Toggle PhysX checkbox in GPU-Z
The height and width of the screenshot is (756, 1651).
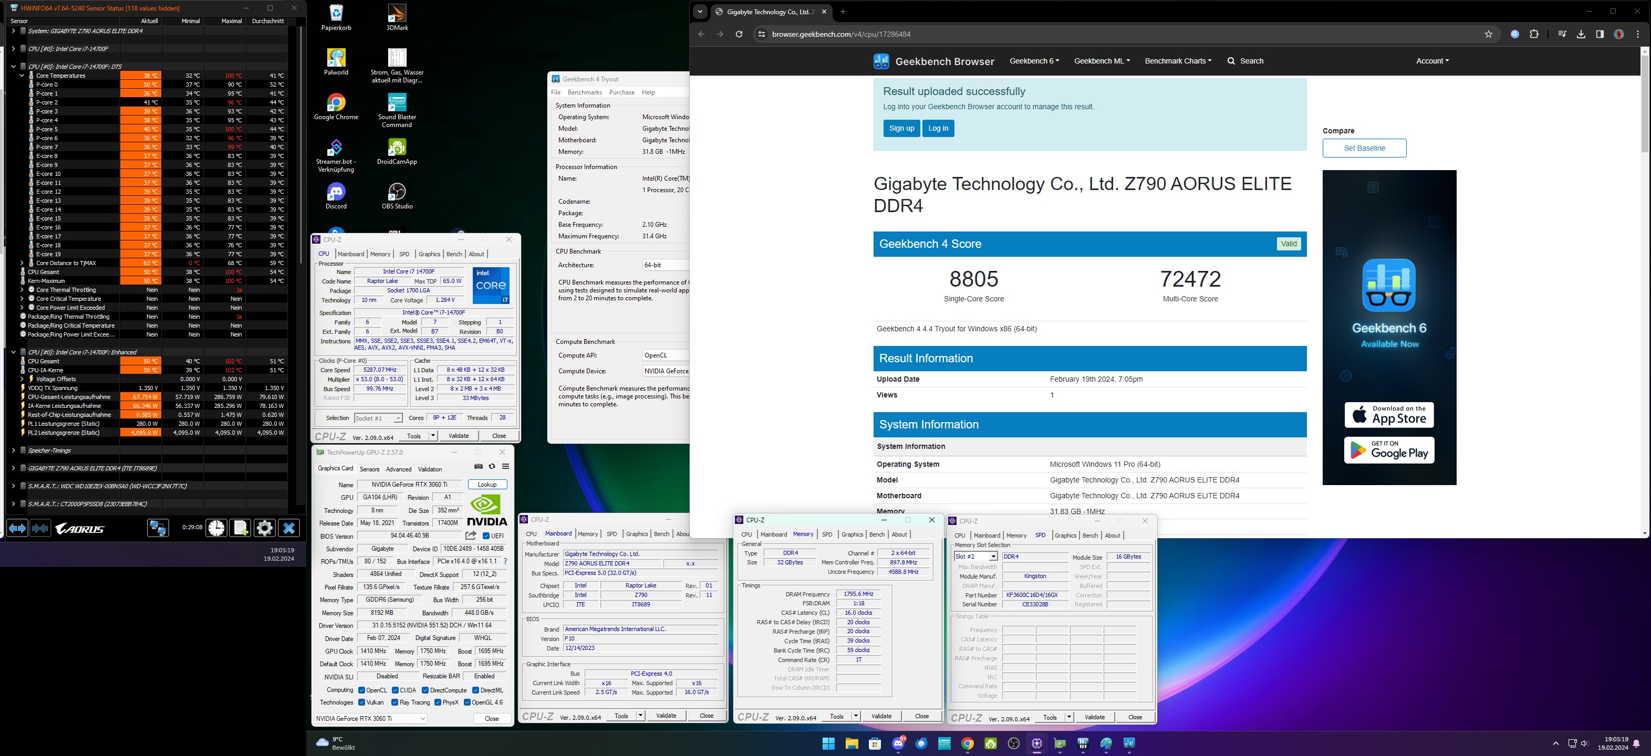(x=438, y=702)
